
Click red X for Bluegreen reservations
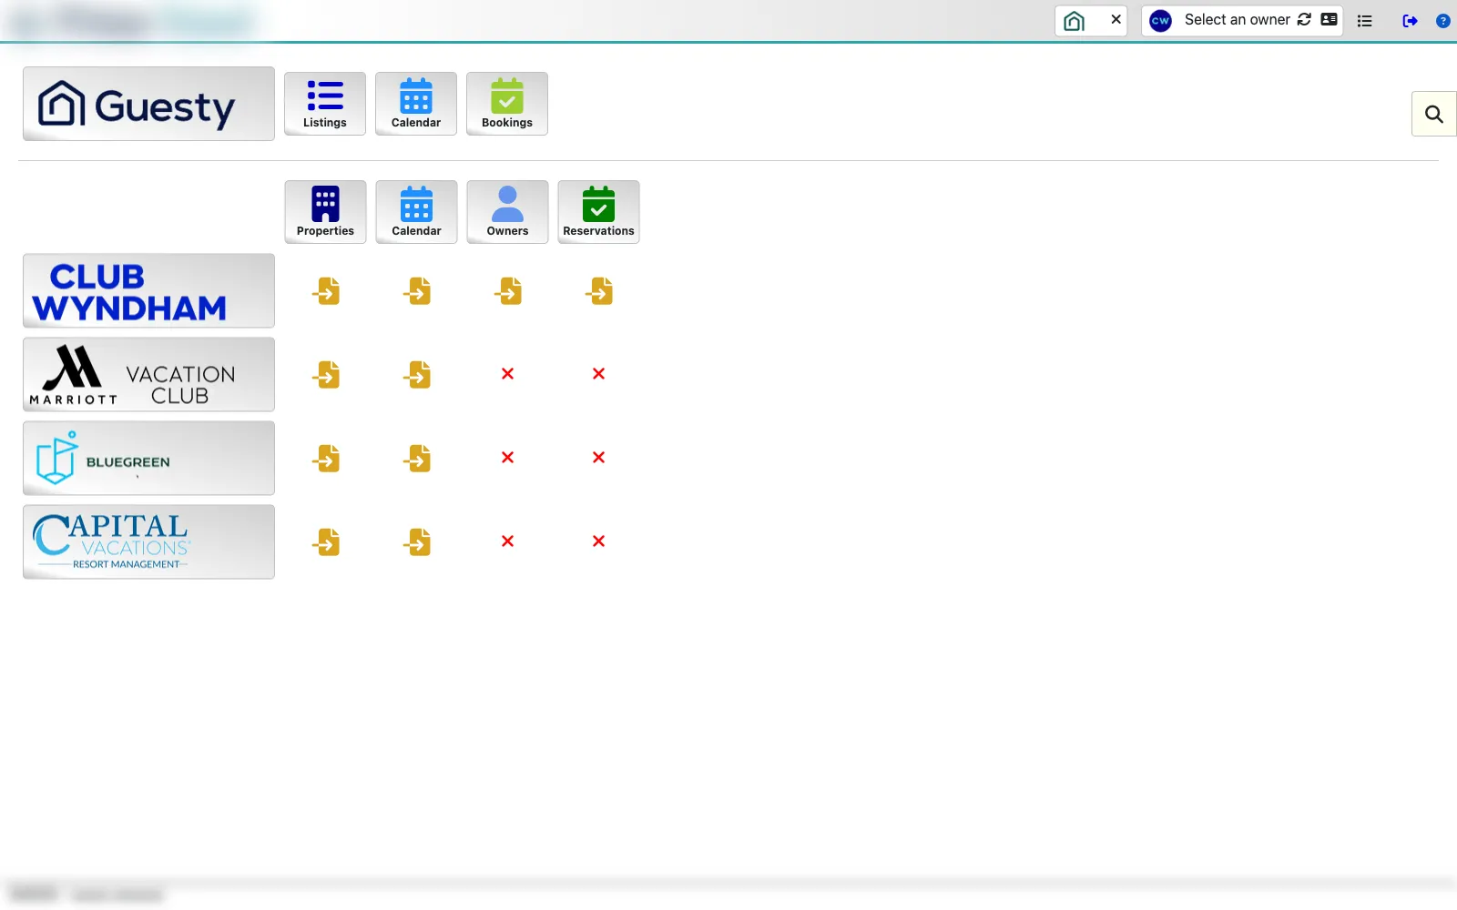599,458
